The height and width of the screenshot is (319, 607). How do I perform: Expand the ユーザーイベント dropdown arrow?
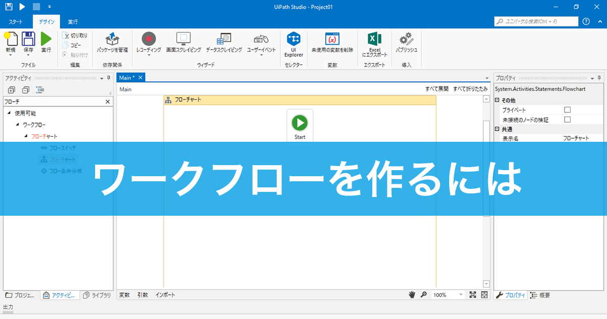click(262, 55)
